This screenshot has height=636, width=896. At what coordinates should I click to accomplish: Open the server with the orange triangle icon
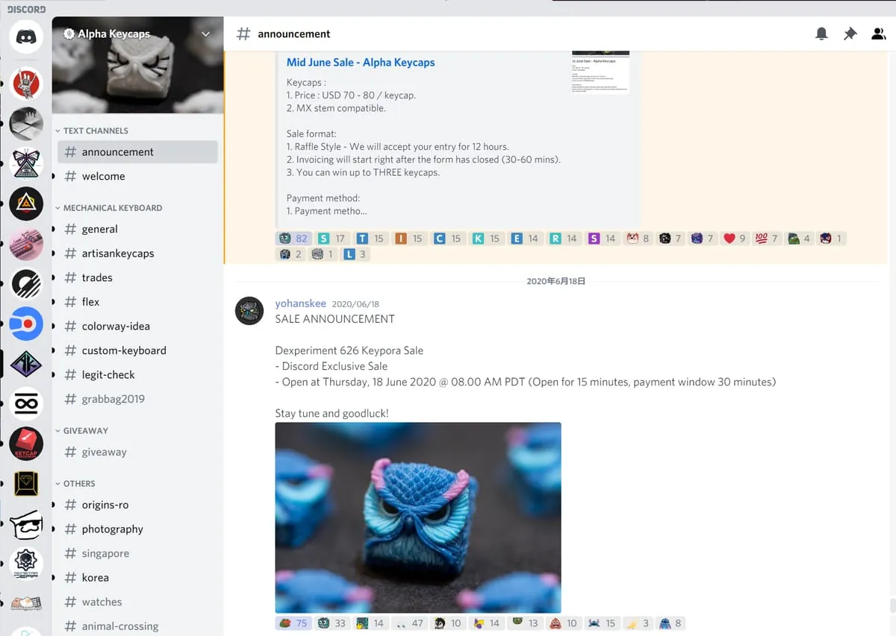(x=26, y=204)
